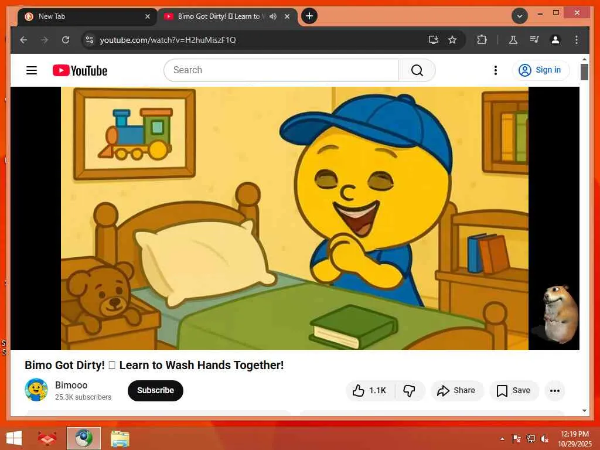Open the YouTube hamburger guide menu
Image resolution: width=600 pixels, height=450 pixels.
tap(32, 70)
